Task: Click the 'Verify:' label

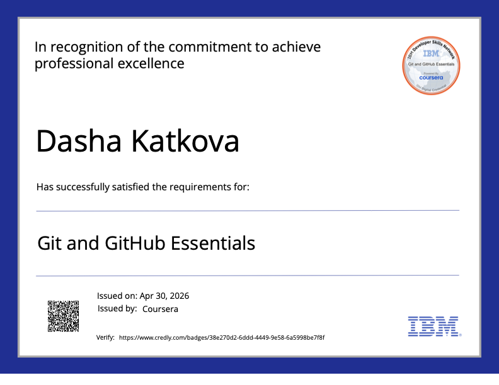Action: [x=105, y=337]
